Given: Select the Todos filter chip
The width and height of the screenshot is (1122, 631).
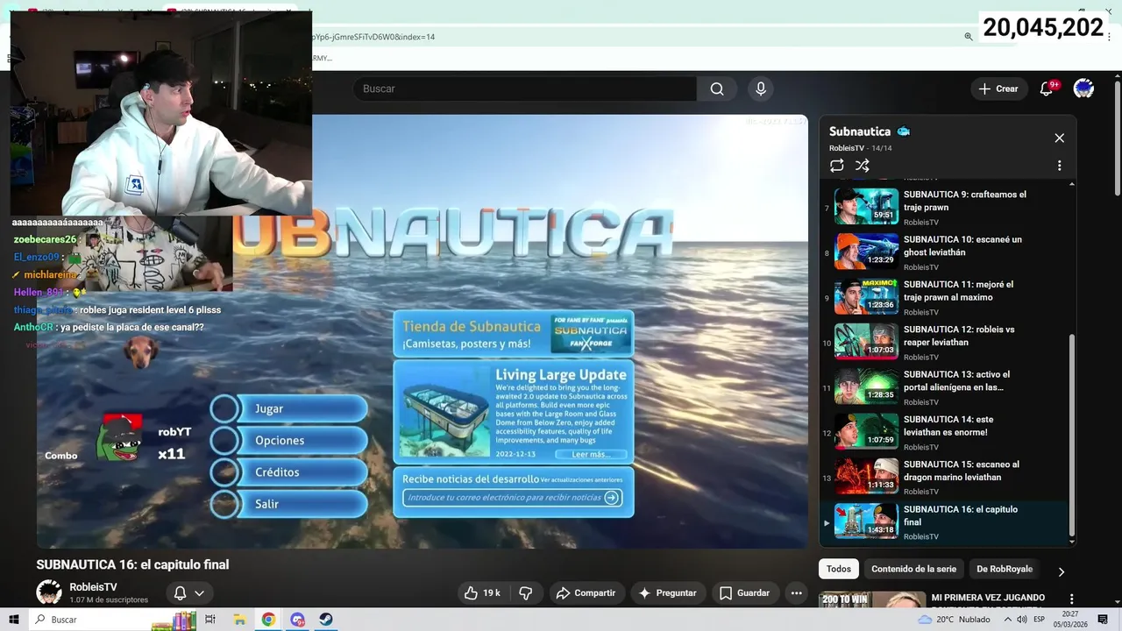Looking at the screenshot, I should (x=839, y=569).
